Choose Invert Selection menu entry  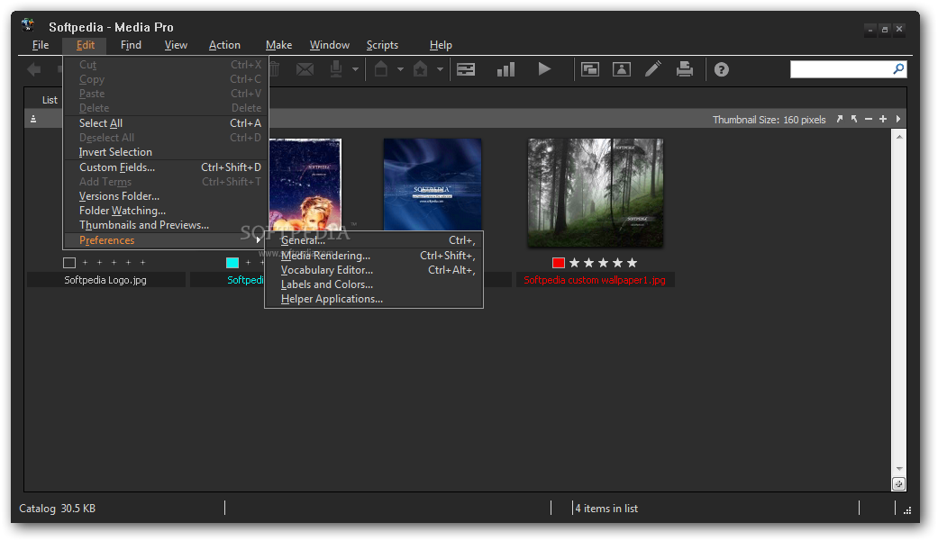point(166,152)
